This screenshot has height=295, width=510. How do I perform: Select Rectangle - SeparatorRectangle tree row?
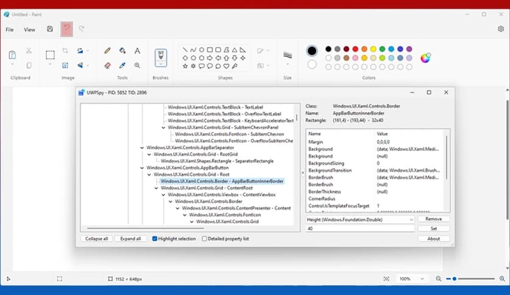click(x=217, y=161)
